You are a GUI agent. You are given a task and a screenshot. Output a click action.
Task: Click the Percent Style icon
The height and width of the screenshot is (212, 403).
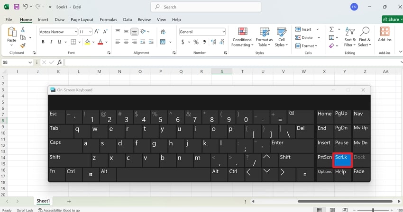point(196,42)
